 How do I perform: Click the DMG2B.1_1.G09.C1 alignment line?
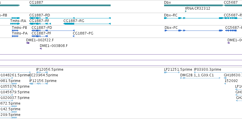tap(200, 78)
